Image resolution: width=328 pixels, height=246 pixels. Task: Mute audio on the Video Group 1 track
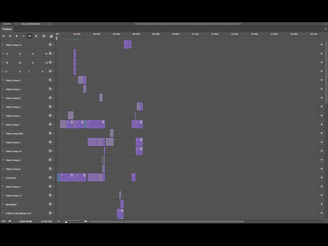coord(50,124)
